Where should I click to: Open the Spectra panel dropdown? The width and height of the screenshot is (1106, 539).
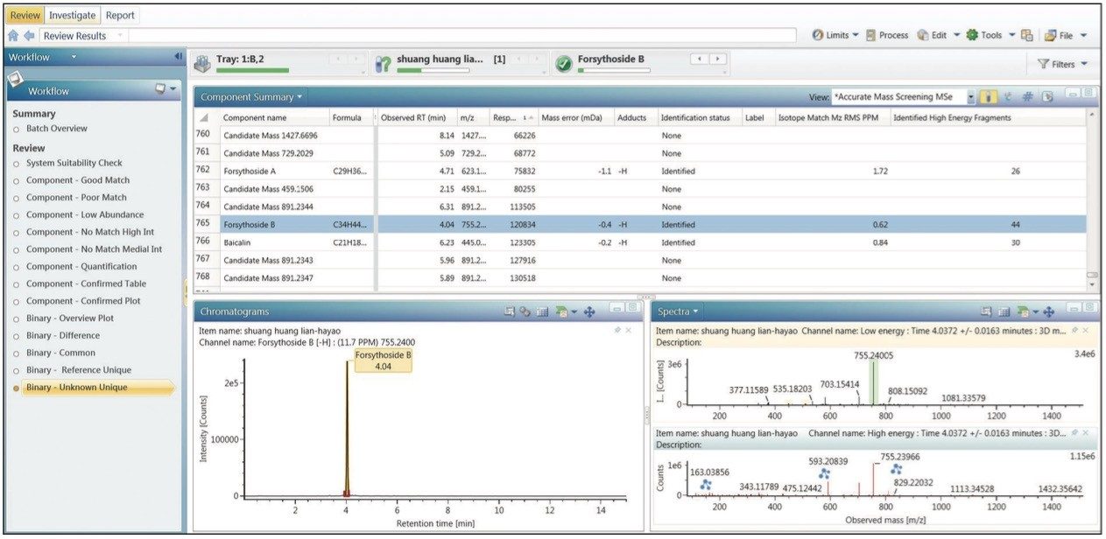pyautogui.click(x=695, y=311)
